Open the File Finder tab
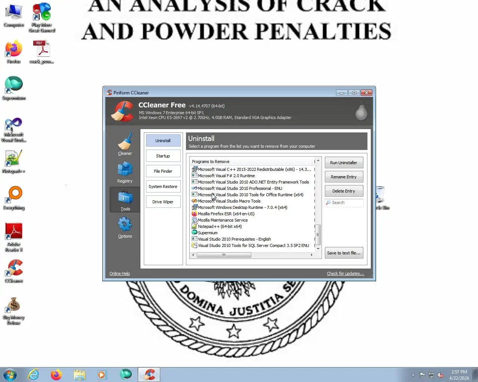This screenshot has height=382, width=478. 163,171
